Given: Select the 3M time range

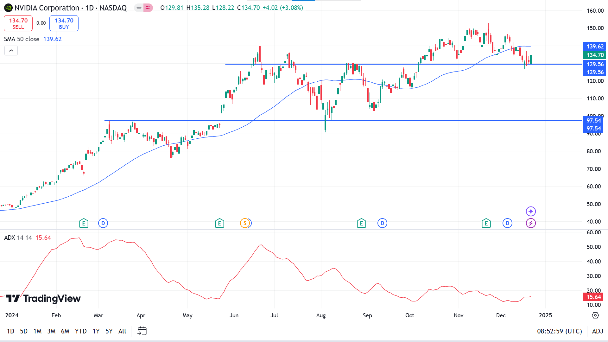Looking at the screenshot, I should tap(51, 331).
